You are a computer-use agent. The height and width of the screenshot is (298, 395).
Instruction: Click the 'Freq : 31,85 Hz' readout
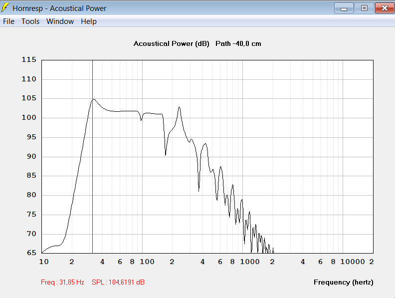(62, 282)
